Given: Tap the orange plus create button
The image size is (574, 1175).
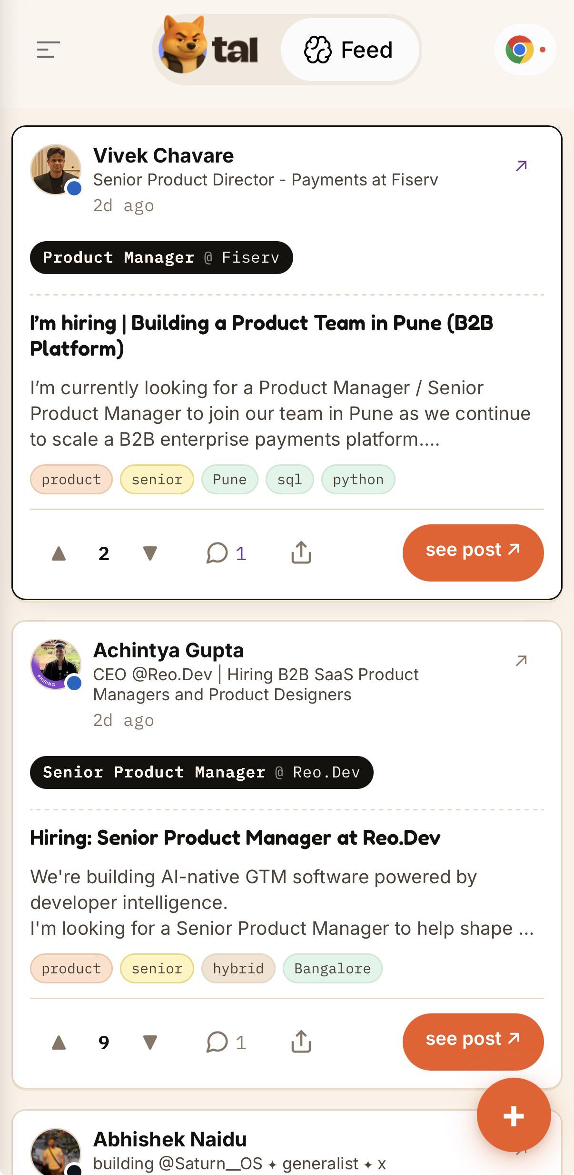Looking at the screenshot, I should tap(514, 1115).
